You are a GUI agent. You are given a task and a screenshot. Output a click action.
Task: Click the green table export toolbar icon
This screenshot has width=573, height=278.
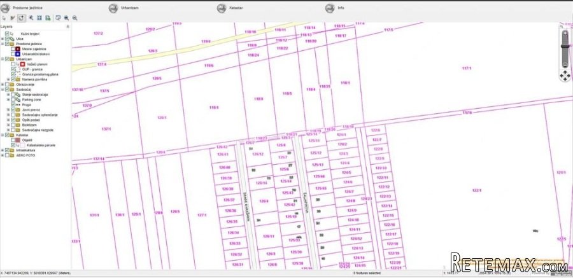tap(48, 18)
